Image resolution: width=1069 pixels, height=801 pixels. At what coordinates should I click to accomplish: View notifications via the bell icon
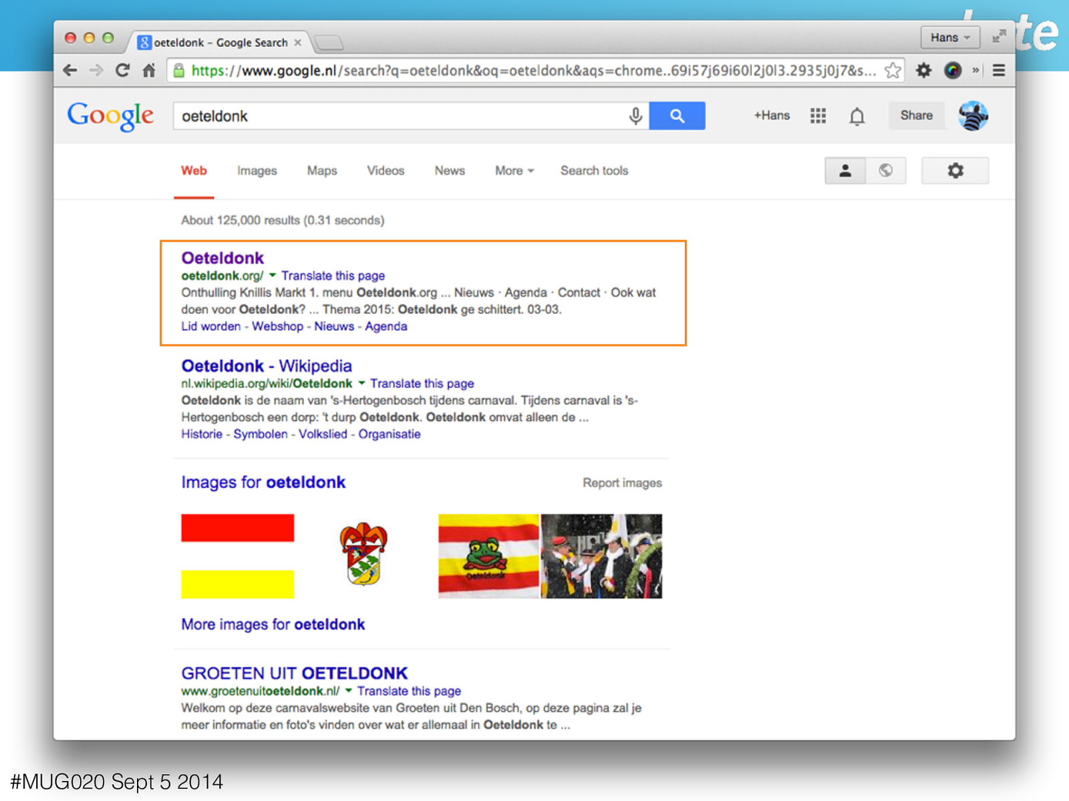[857, 116]
